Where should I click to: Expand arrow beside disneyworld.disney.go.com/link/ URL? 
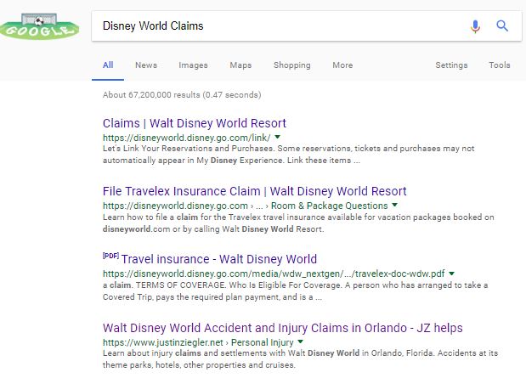[277, 137]
